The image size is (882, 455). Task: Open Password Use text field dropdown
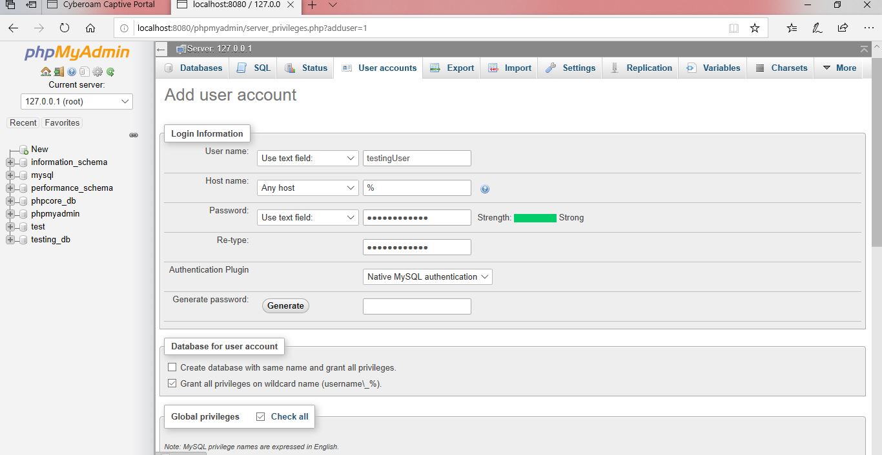click(x=308, y=218)
